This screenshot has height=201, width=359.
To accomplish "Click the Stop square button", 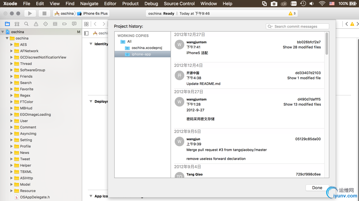I will click(45, 13).
